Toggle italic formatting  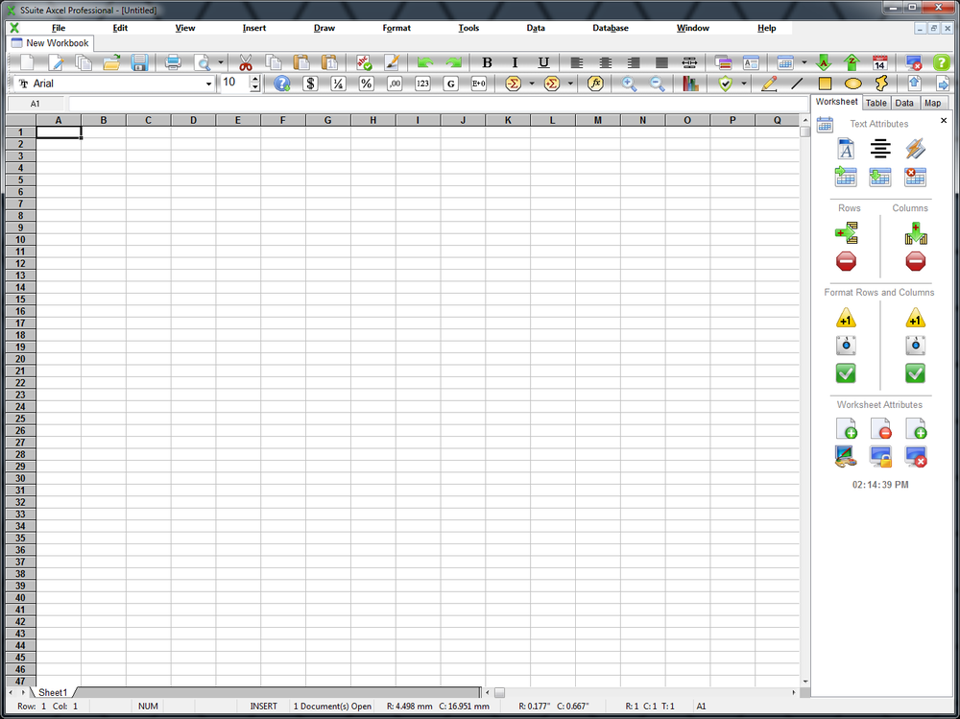(x=515, y=62)
